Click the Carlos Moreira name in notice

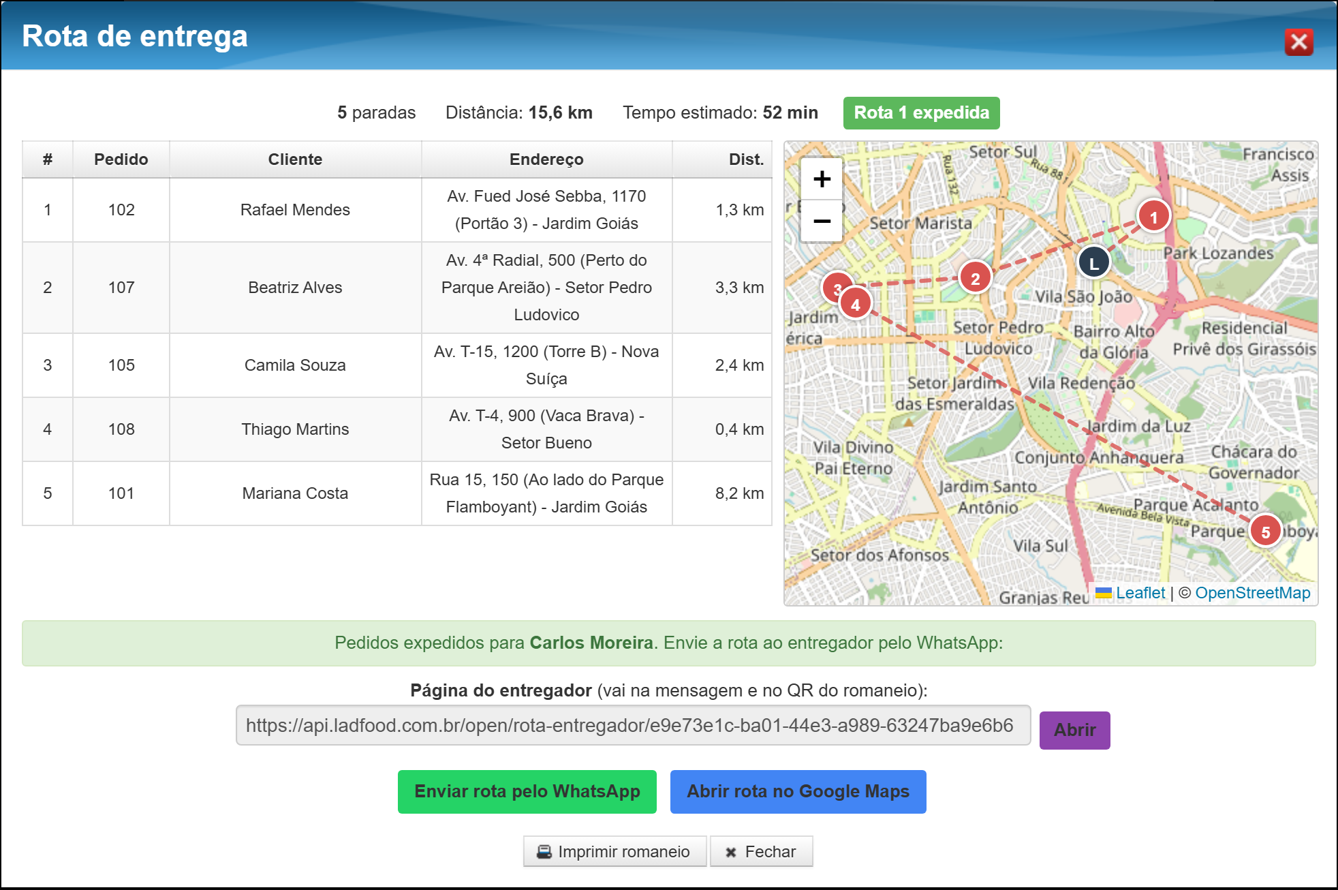[591, 643]
